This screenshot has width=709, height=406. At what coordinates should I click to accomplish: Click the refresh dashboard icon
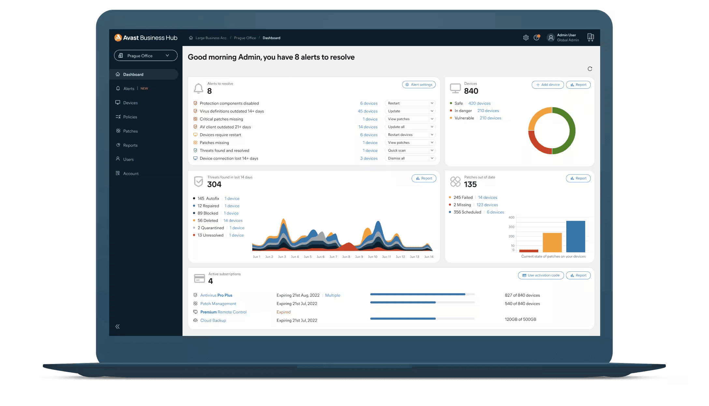pyautogui.click(x=590, y=69)
